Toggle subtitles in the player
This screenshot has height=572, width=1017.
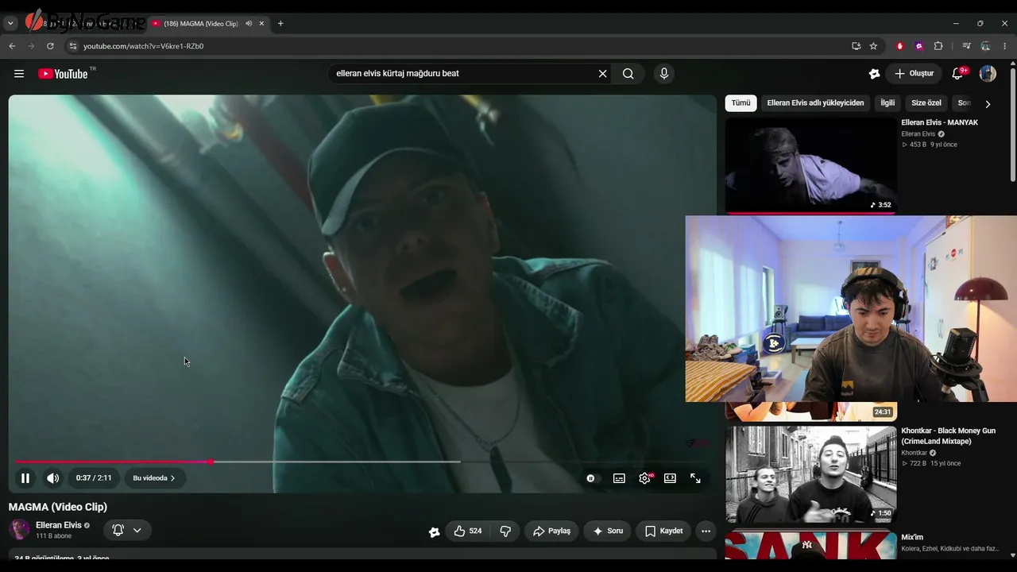[619, 478]
